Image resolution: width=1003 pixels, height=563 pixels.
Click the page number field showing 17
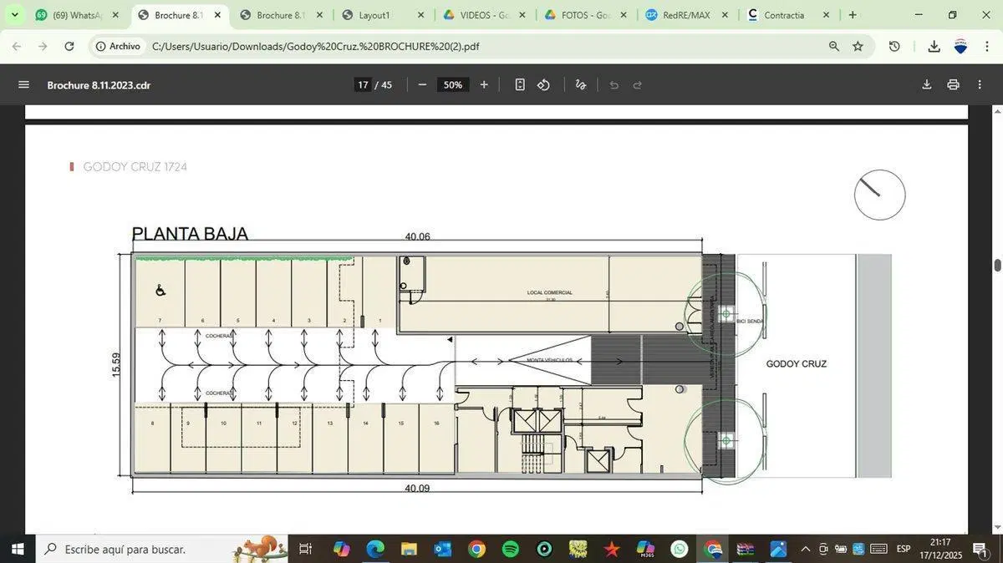point(363,84)
